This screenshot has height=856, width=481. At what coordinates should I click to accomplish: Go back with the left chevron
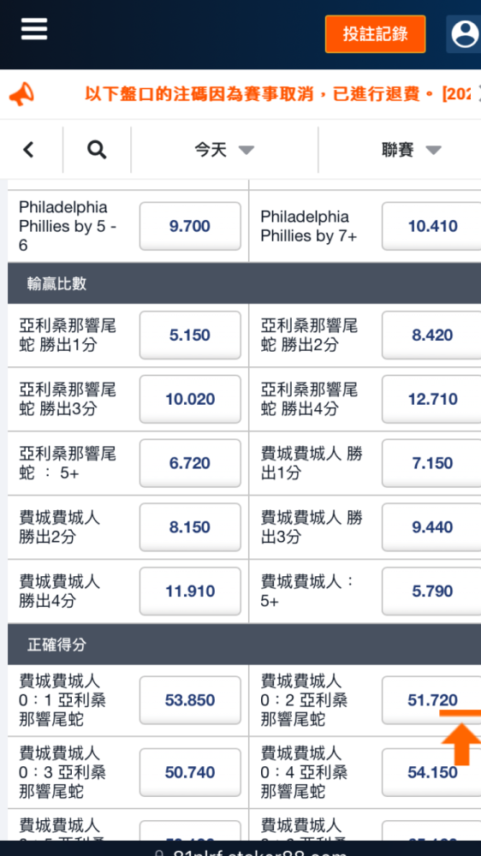click(28, 150)
